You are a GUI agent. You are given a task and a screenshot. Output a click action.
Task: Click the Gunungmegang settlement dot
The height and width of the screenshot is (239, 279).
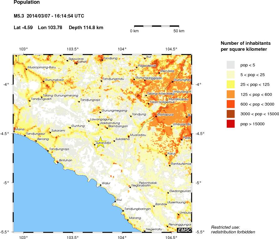click(101, 112)
